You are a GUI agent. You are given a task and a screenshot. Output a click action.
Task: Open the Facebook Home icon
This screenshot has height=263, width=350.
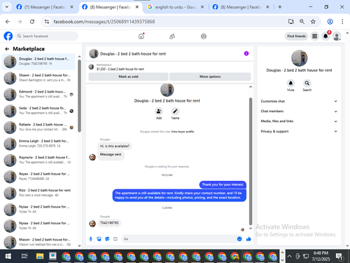point(141,36)
